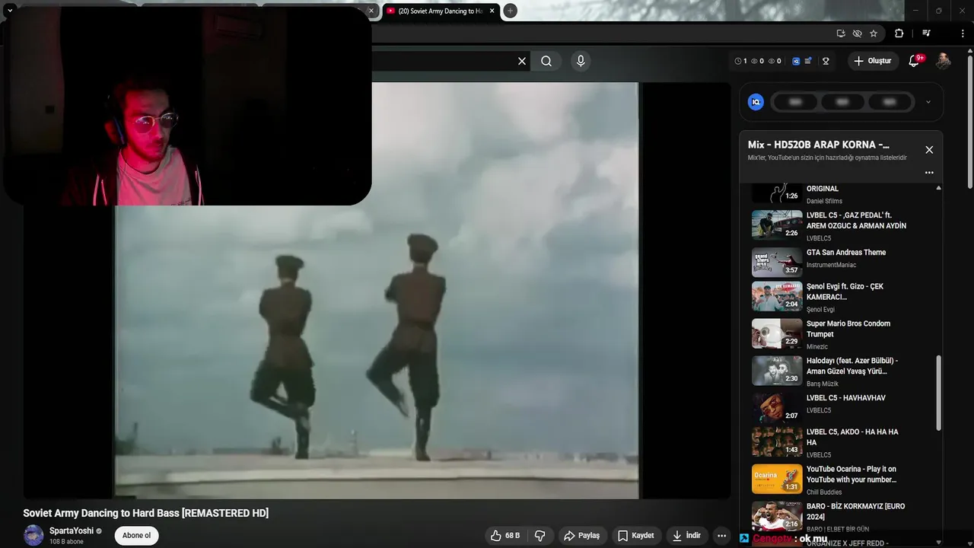This screenshot has height=548, width=974.
Task: Open the tab search dropdown arrow
Action: [10, 11]
